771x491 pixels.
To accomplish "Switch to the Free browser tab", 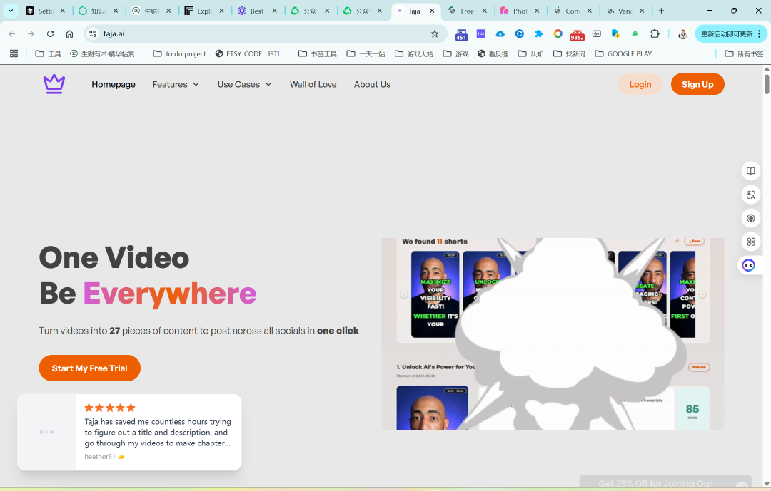I will click(x=467, y=11).
